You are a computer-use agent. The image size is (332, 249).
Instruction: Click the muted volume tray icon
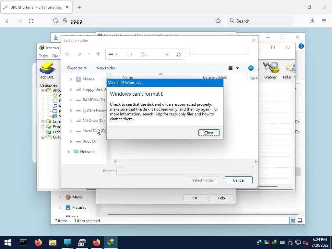(305, 243)
